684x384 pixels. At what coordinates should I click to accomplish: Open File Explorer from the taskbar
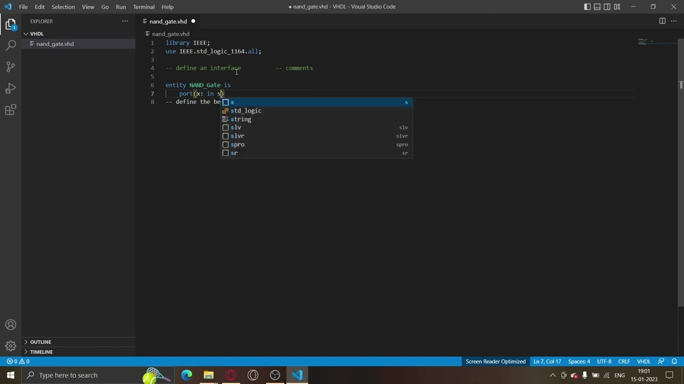(208, 375)
